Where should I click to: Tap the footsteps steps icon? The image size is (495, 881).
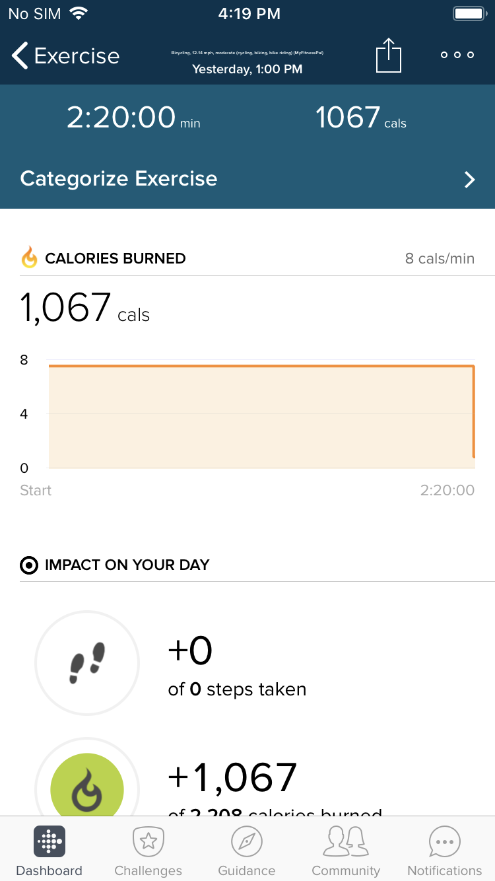(x=87, y=662)
